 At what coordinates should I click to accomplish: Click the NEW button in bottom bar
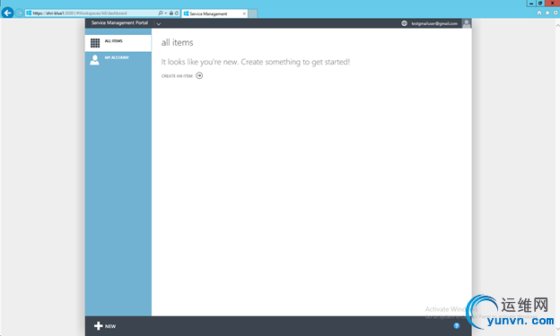click(105, 326)
